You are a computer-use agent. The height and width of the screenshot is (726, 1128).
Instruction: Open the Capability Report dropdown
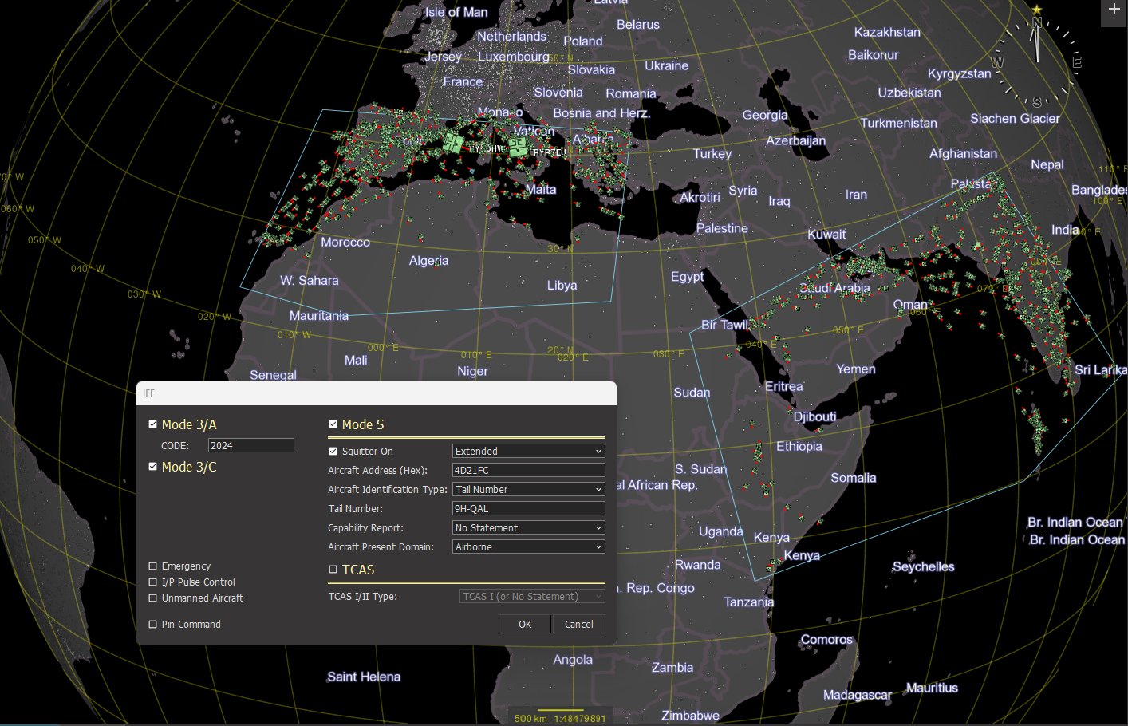(528, 528)
